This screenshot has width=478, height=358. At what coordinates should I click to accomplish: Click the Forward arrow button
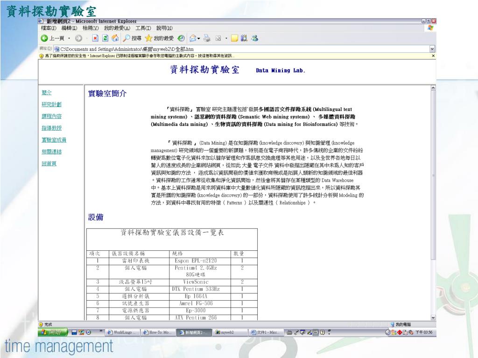[x=78, y=38]
